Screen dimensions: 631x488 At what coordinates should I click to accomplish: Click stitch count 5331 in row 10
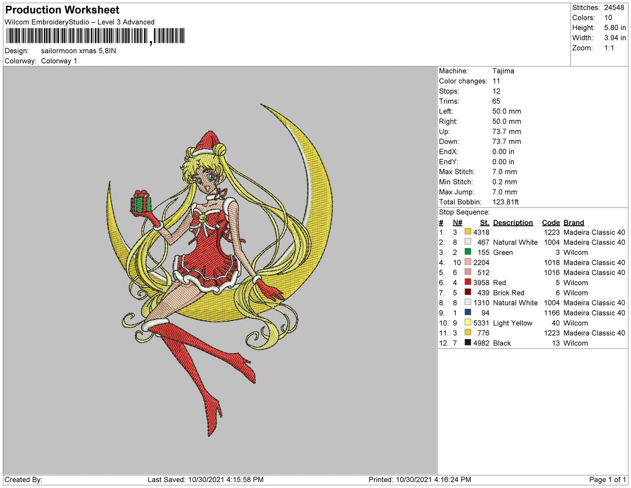[481, 323]
